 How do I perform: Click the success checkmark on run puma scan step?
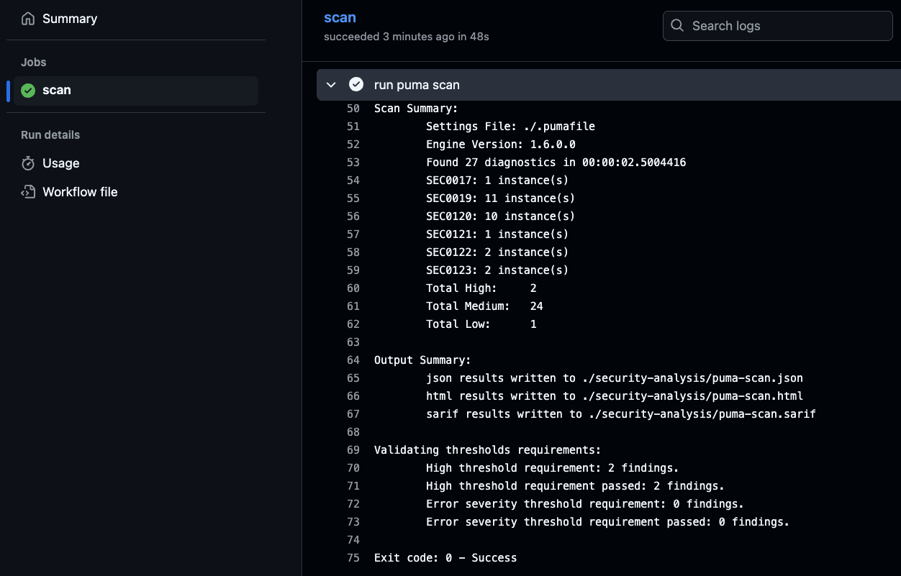tap(356, 85)
